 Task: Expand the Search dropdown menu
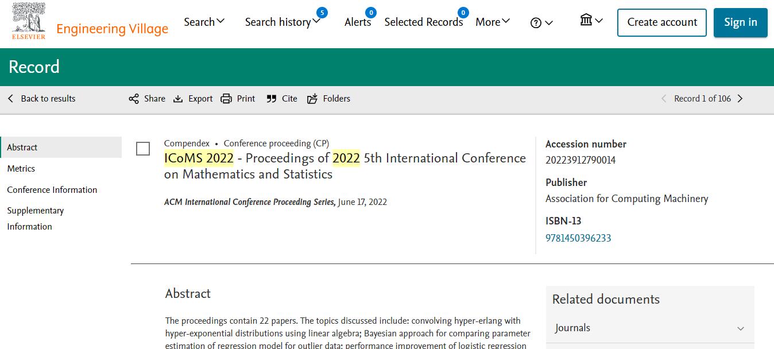pos(204,22)
